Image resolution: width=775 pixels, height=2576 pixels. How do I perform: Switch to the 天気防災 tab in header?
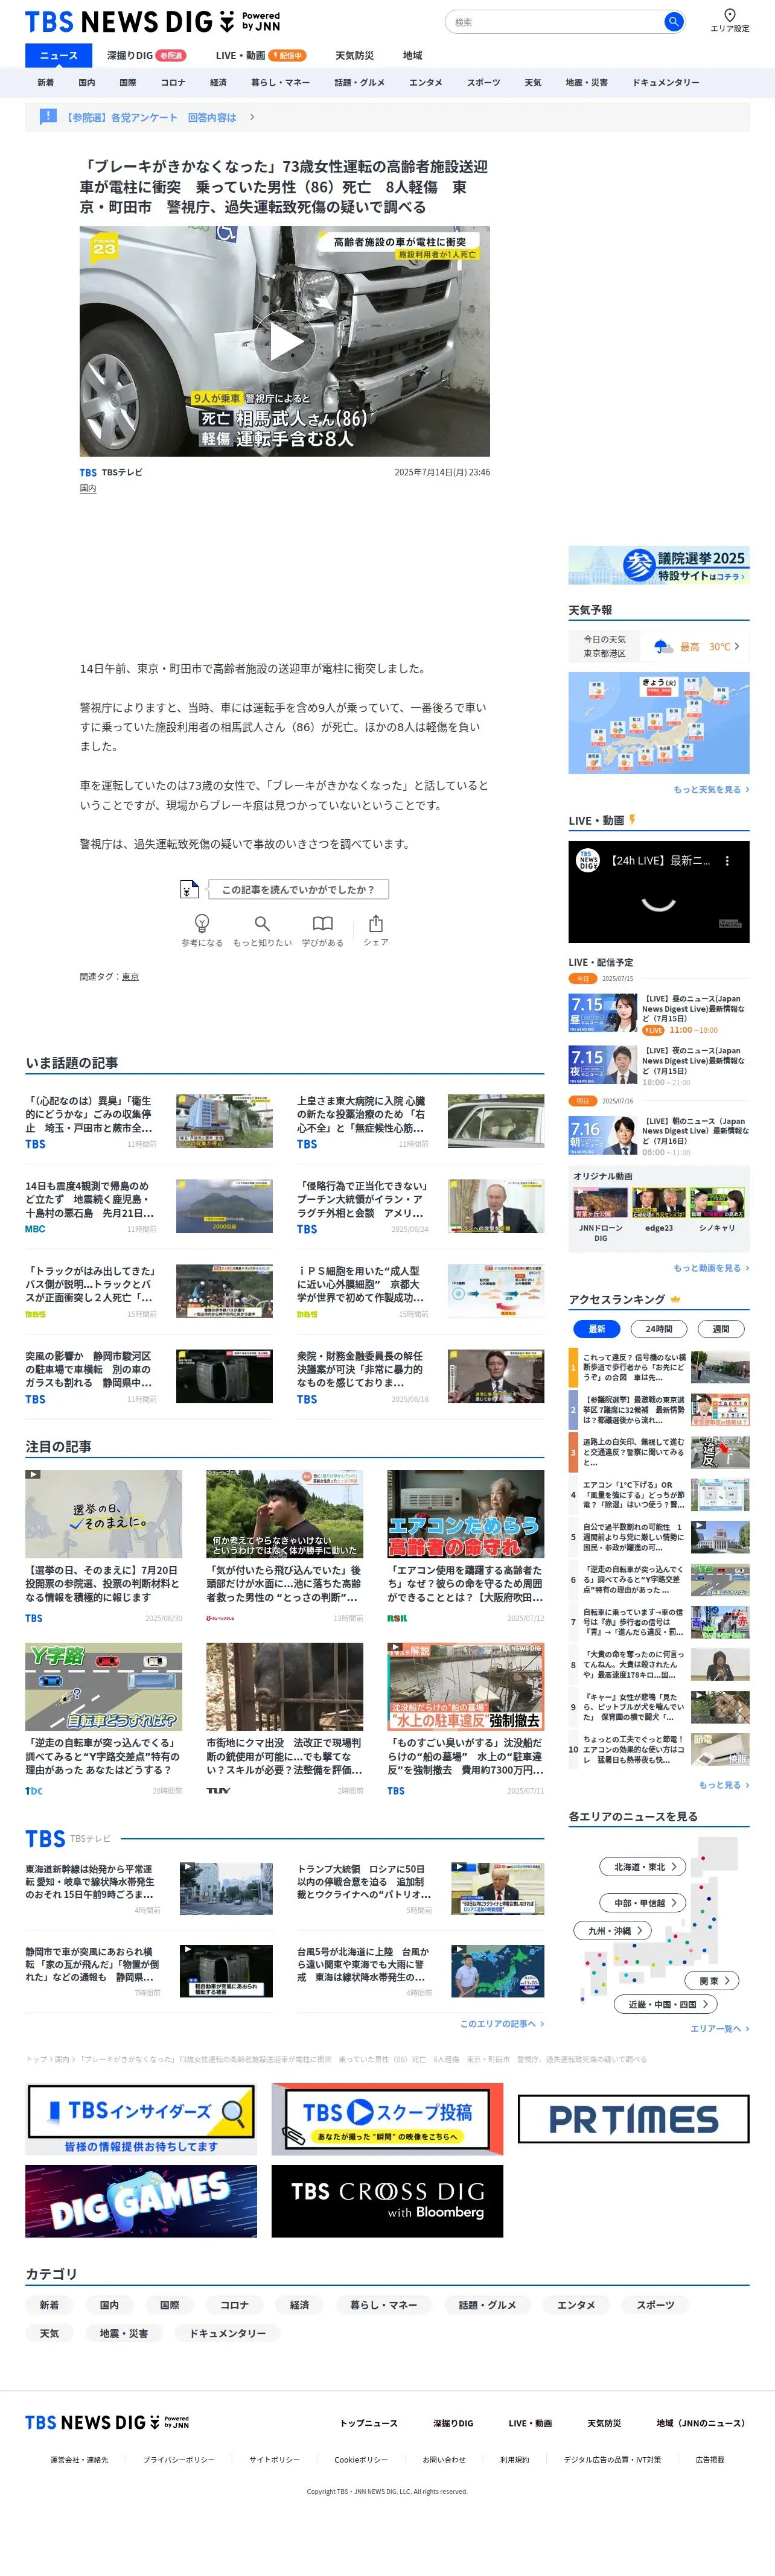(354, 56)
